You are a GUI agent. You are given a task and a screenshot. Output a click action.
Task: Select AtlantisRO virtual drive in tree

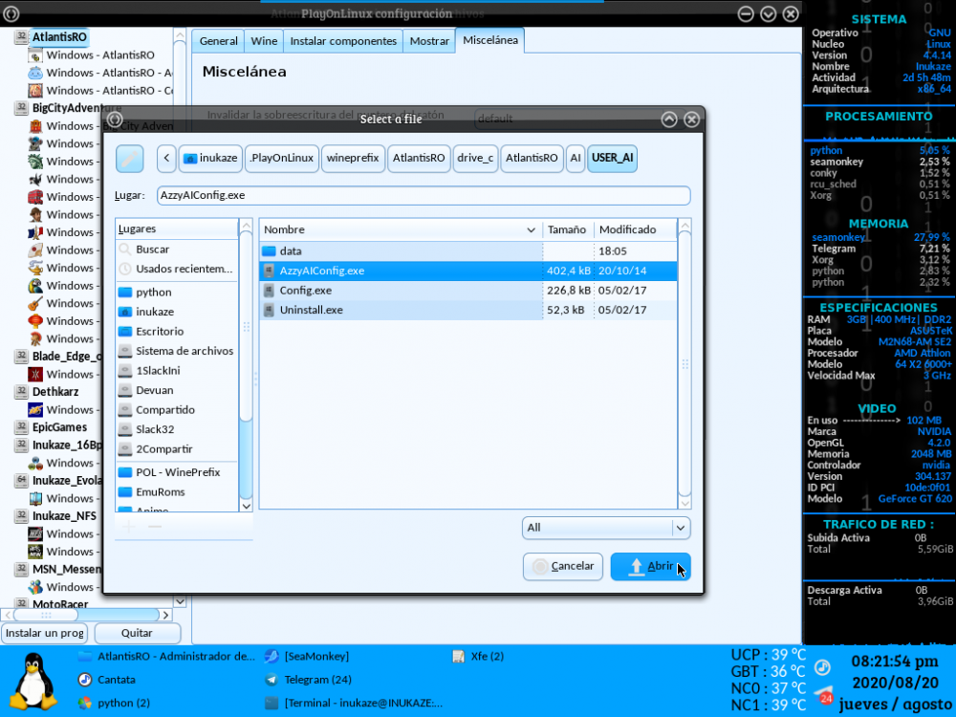pos(59,37)
